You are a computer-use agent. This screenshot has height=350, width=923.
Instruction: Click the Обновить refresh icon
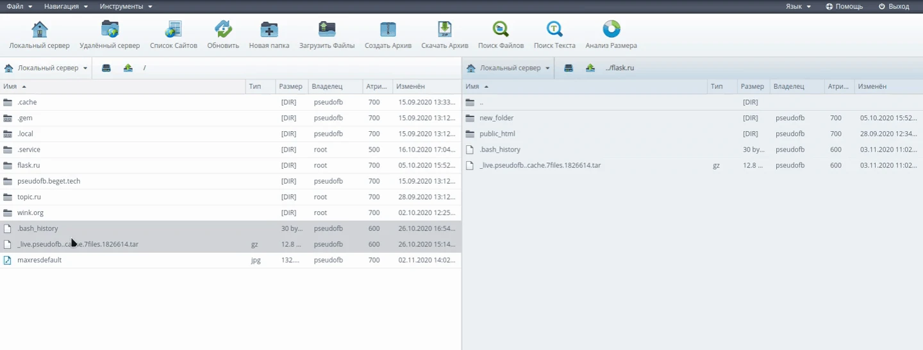pyautogui.click(x=223, y=30)
